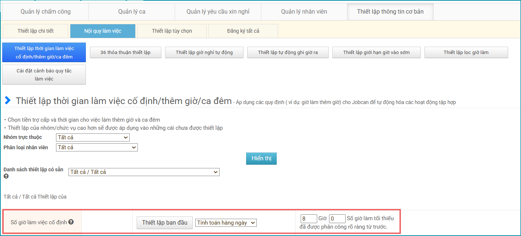
Task: Click the Thiết lập ban đầu button
Action: tap(165, 222)
